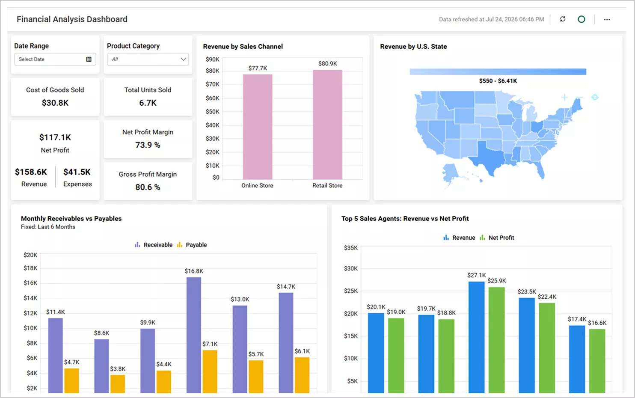Click the $550 - $6.41K range label

498,80
